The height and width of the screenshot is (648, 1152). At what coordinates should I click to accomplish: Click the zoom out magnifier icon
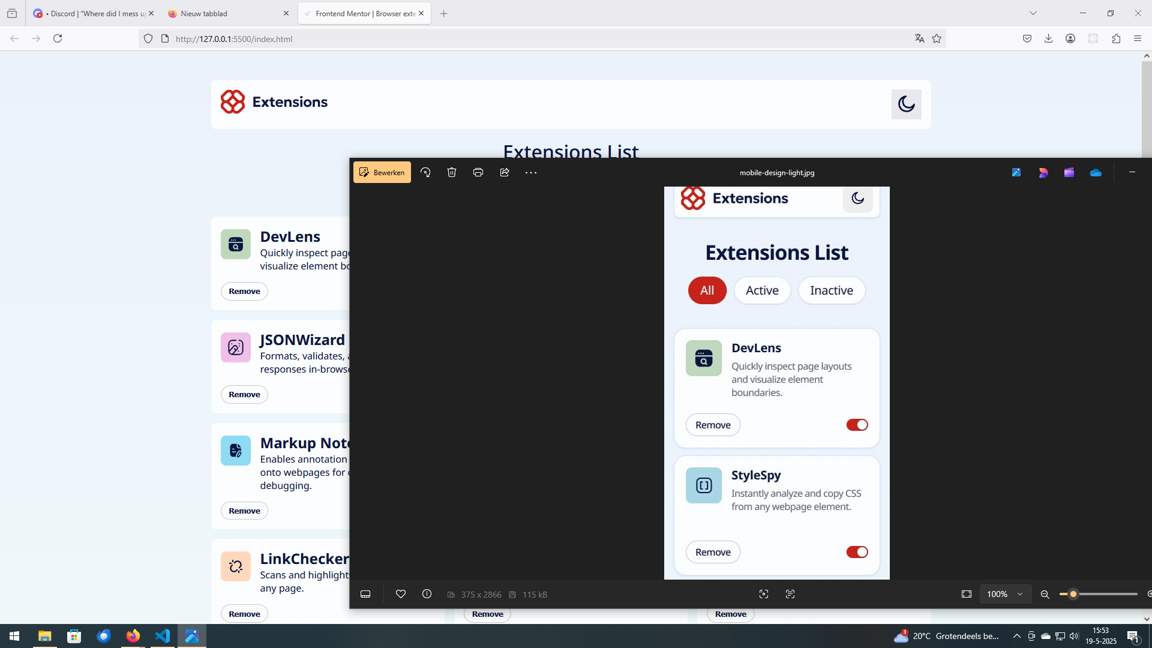click(x=1045, y=594)
